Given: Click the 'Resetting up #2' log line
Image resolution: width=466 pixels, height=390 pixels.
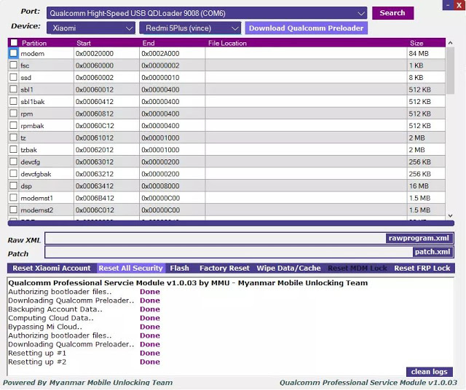Looking at the screenshot, I should (x=37, y=362).
